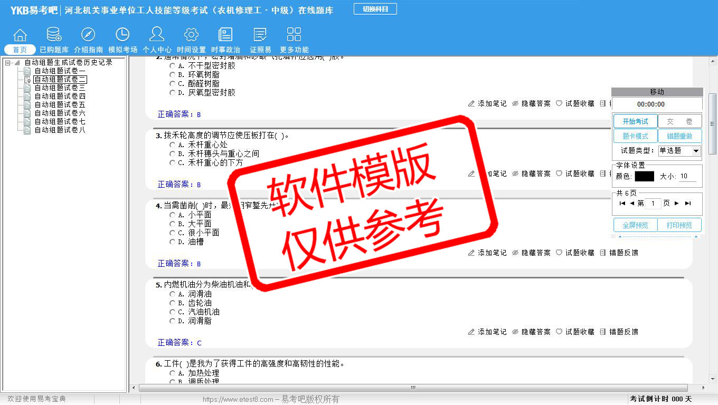
Task: Open 模拟考场 clock icon
Action: 122,35
